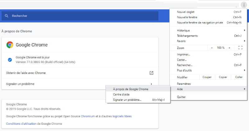Click the Google Chrome logo icon
Viewport: 249px width, 131px height.
coord(10,45)
